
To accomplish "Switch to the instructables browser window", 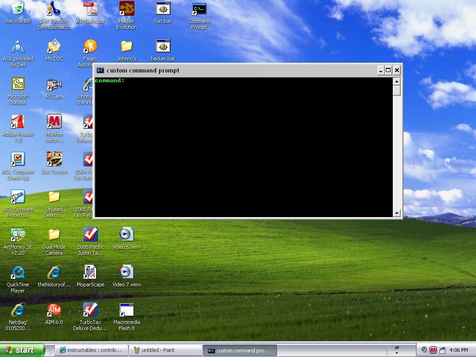I will [91, 350].
